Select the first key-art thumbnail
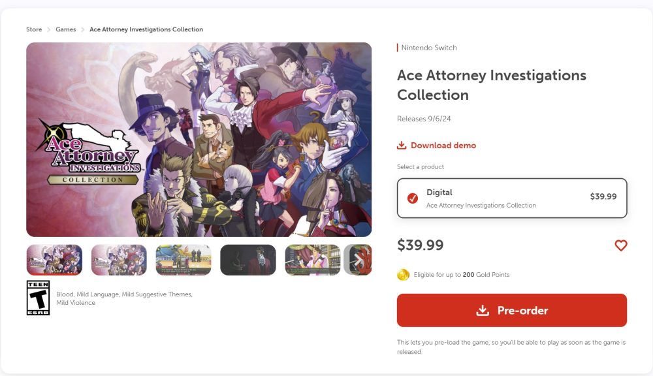This screenshot has height=376, width=653. (55, 260)
